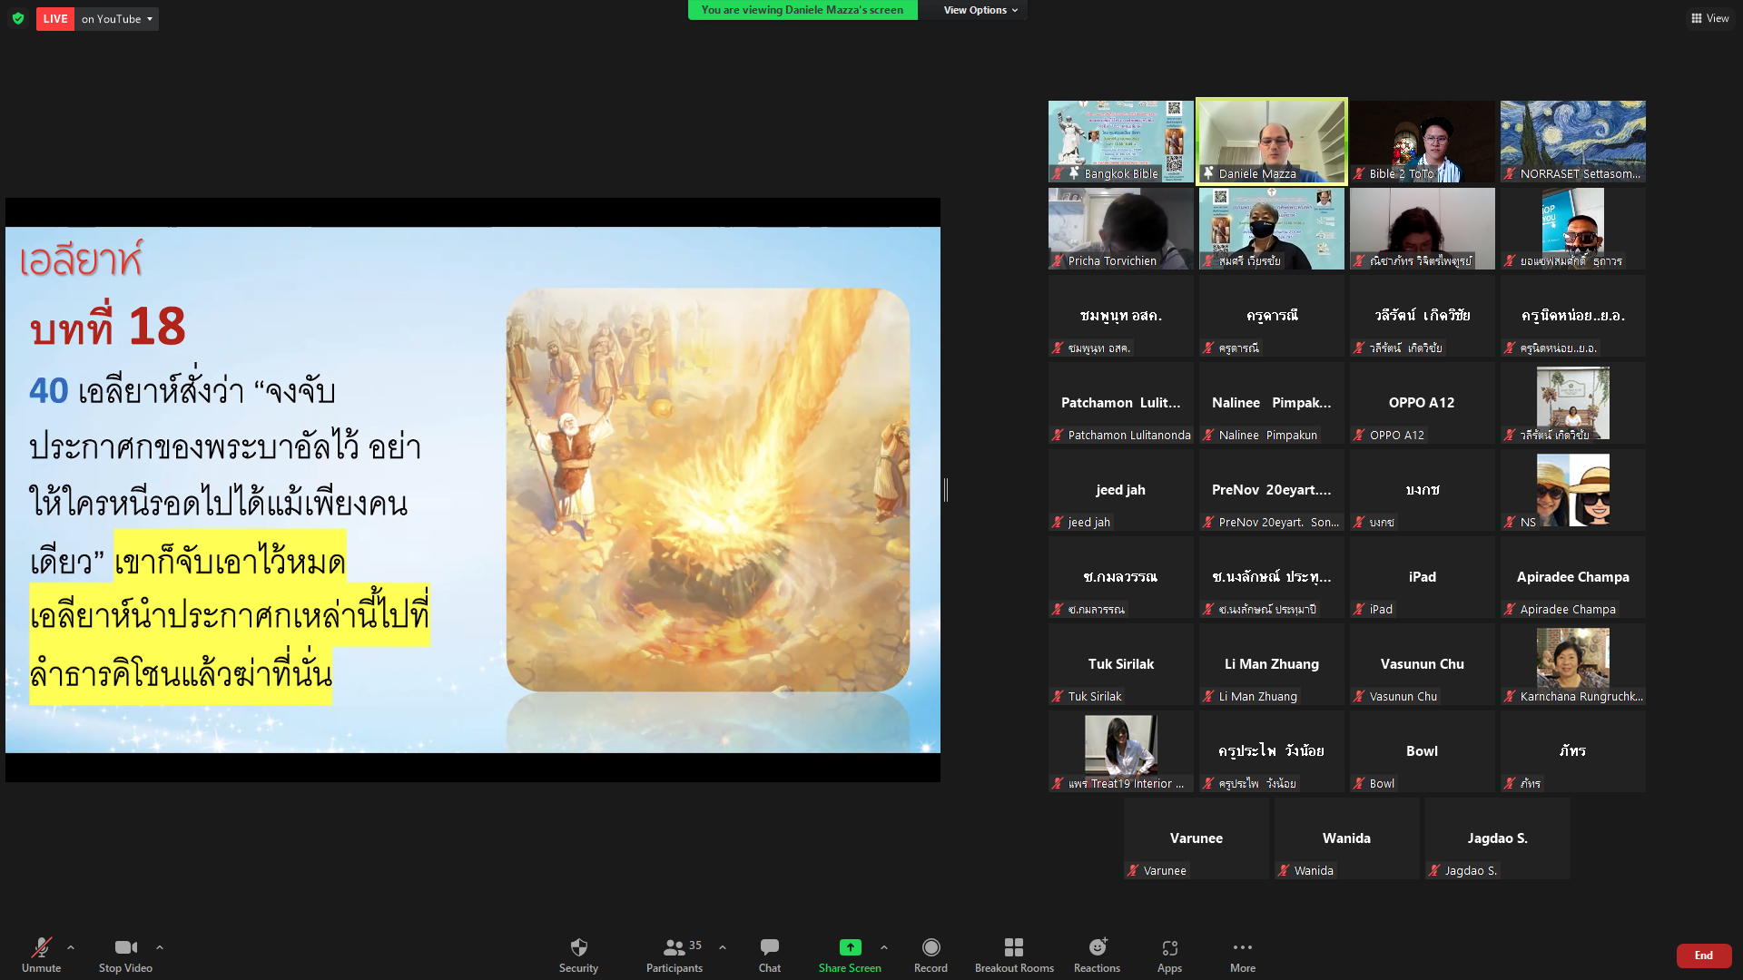Viewport: 1743px width, 980px height.
Task: Open the Participants panel
Action: pyautogui.click(x=675, y=955)
